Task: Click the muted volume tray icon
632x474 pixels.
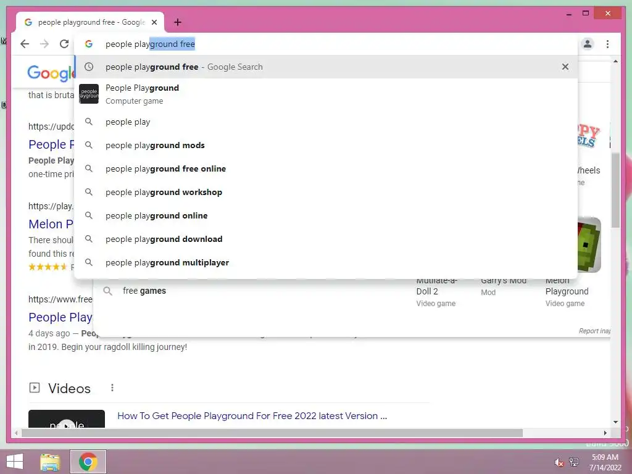Action: click(x=559, y=462)
